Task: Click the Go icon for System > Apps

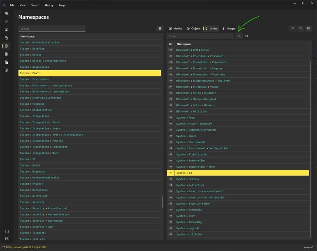Action: click(171, 117)
